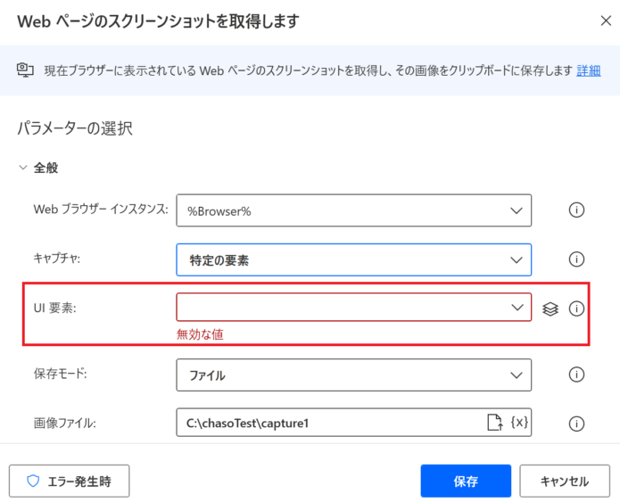Open 保存モード dropdown showing ファイル

coord(354,374)
